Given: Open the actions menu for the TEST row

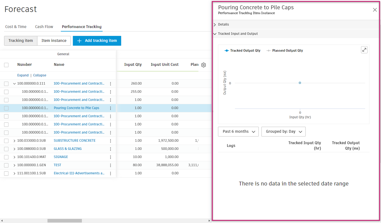Looking at the screenshot, I should click(110, 165).
